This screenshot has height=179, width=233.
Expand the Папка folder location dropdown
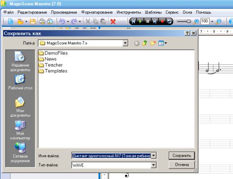point(125,43)
